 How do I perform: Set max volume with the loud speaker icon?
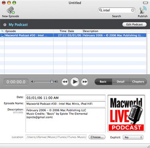pyautogui.click(x=56, y=81)
